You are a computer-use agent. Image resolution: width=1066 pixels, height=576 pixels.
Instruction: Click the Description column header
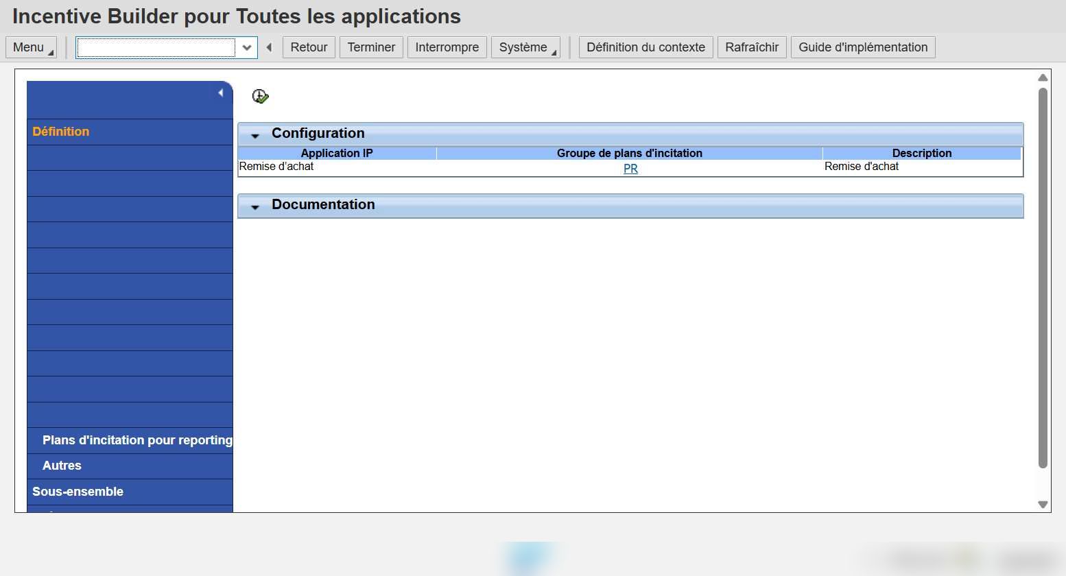coord(922,153)
